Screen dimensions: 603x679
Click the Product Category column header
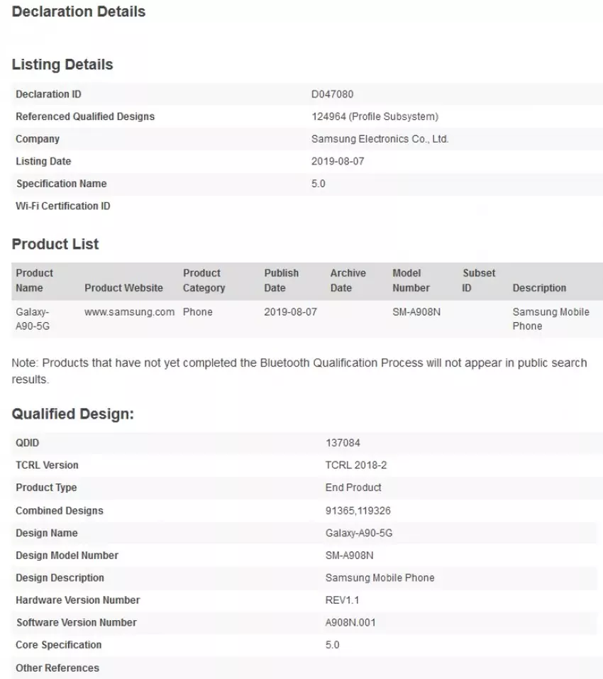[204, 280]
